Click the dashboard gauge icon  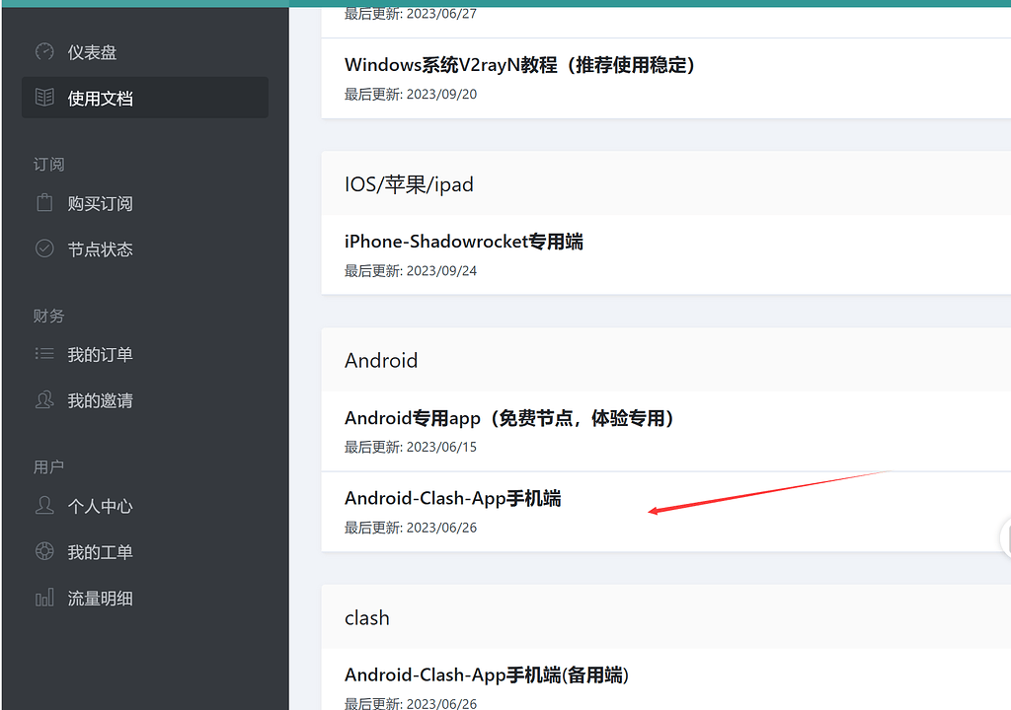pyautogui.click(x=44, y=52)
